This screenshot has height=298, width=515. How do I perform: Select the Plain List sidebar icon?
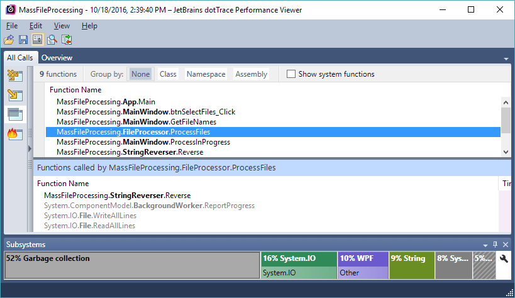click(15, 114)
